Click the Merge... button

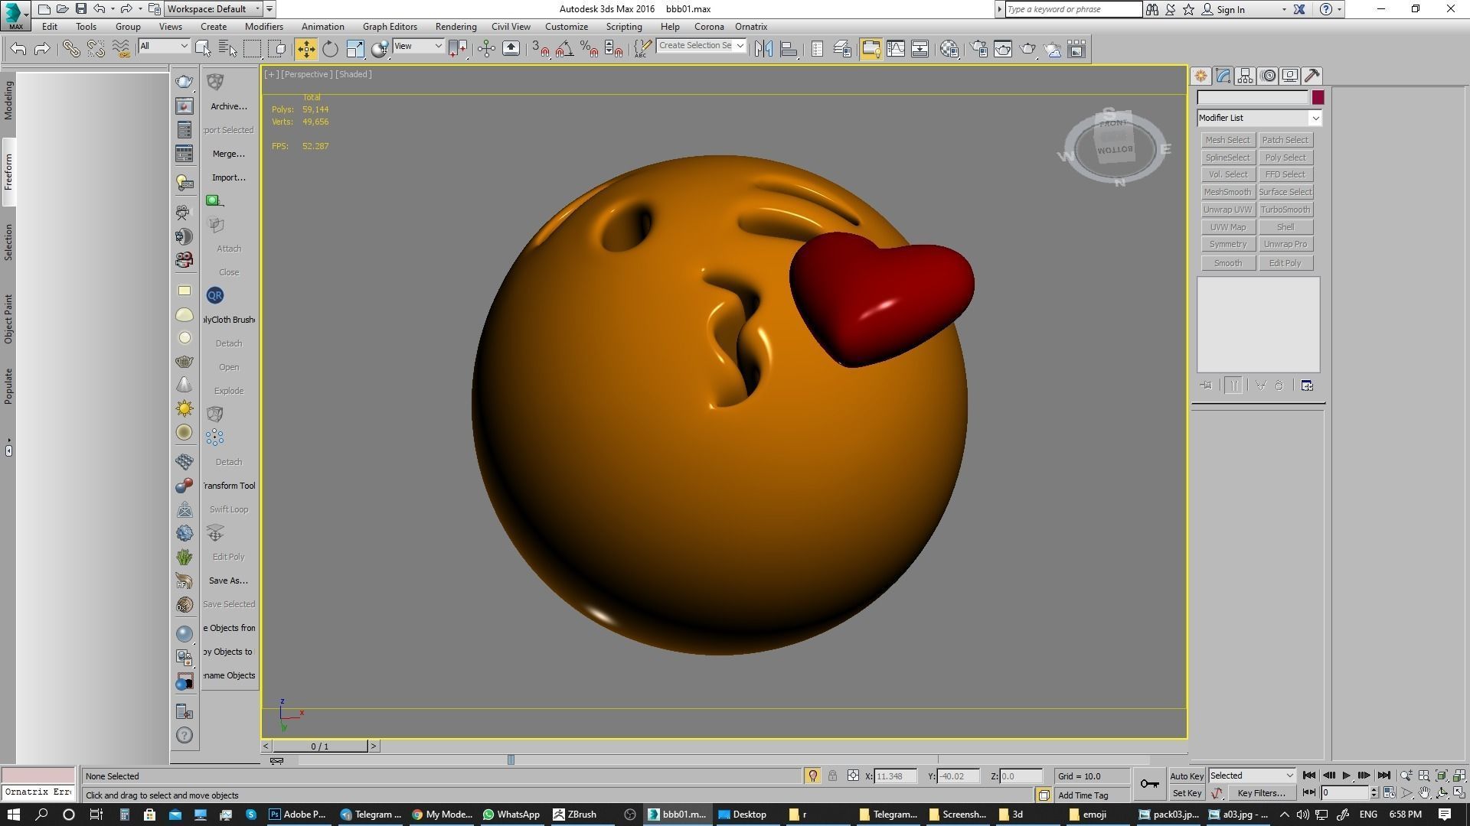[x=228, y=154]
